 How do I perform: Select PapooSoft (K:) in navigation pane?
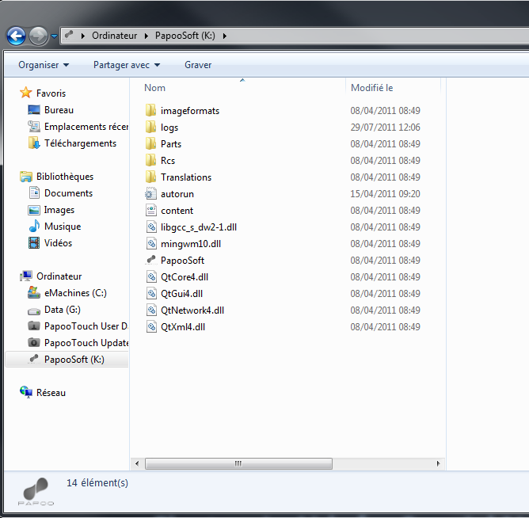[x=74, y=360]
